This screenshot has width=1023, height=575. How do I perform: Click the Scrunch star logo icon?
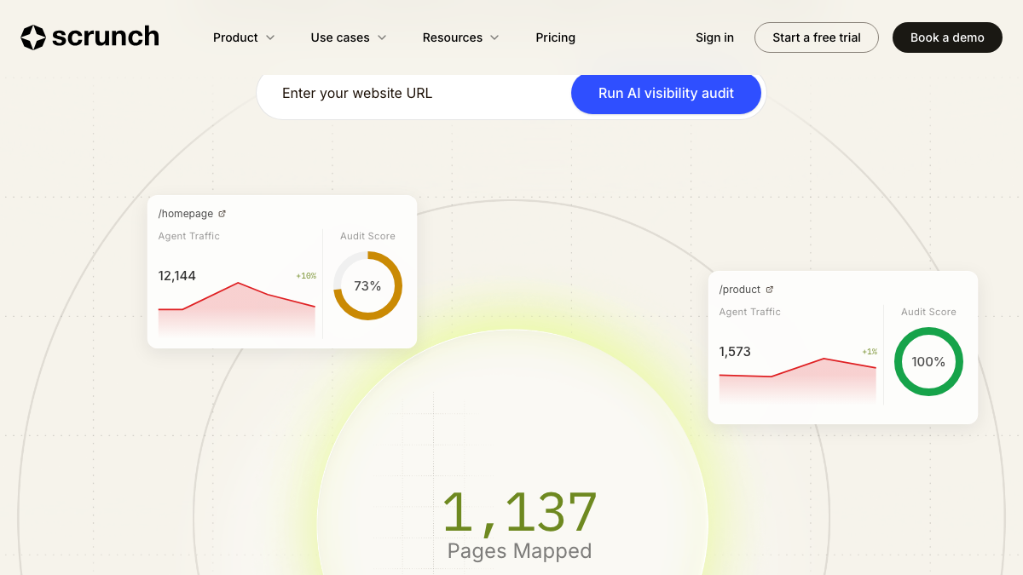click(33, 37)
